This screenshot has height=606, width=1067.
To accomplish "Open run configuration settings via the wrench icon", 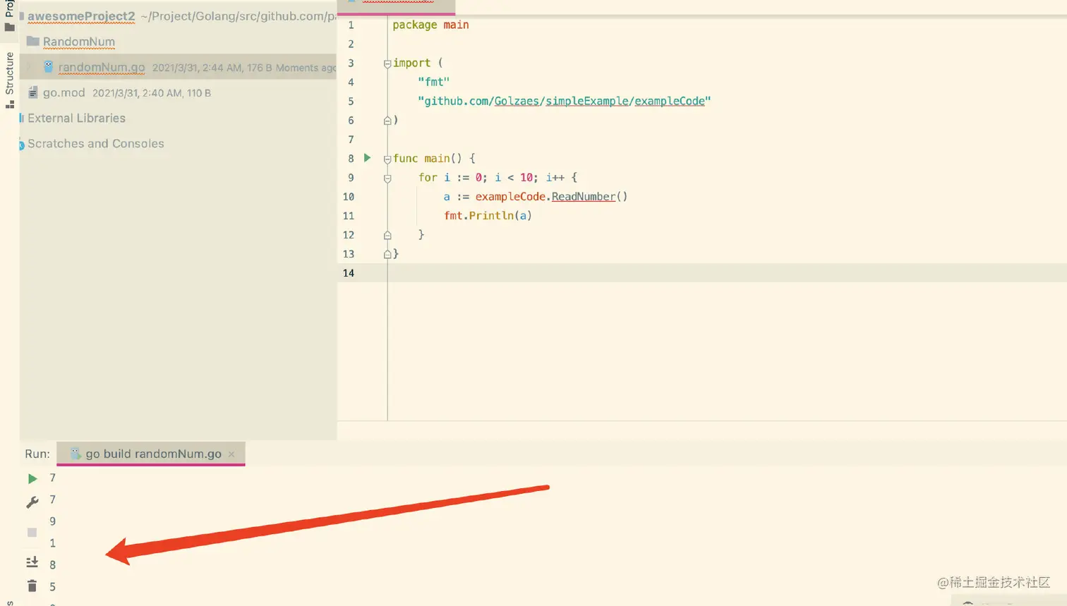I will (x=32, y=502).
